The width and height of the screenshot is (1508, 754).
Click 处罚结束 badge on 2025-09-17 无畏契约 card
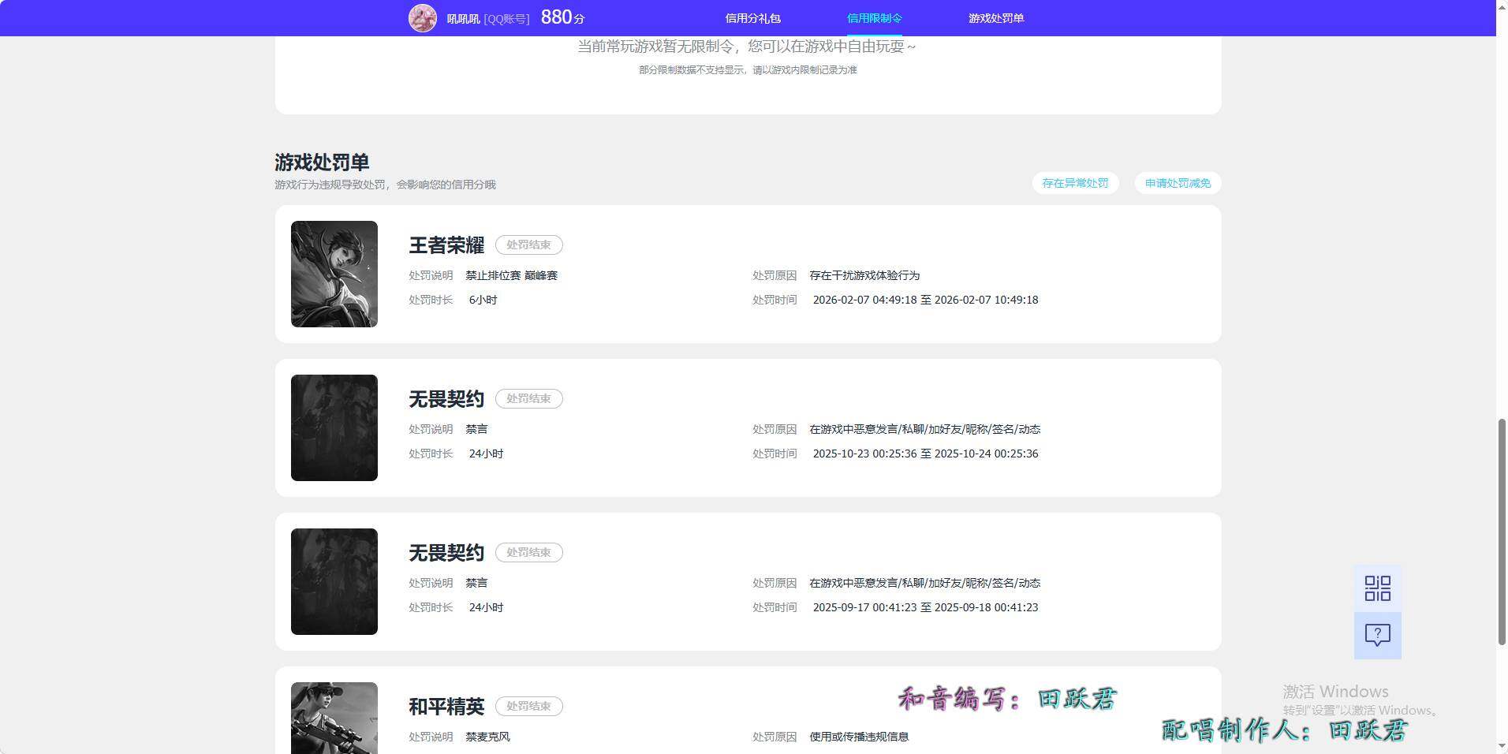528,552
